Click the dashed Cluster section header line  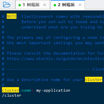click(53, 69)
